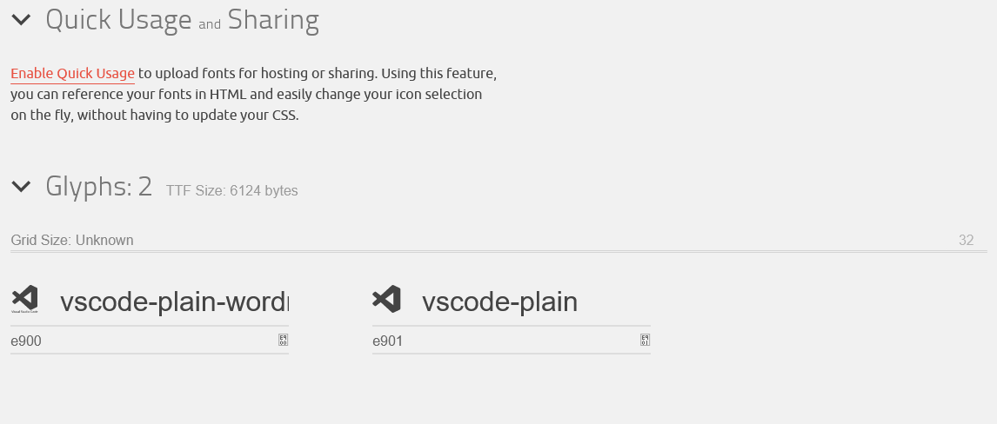The image size is (997, 424).
Task: Collapse the Glyphs section chevron
Action: pyautogui.click(x=21, y=186)
